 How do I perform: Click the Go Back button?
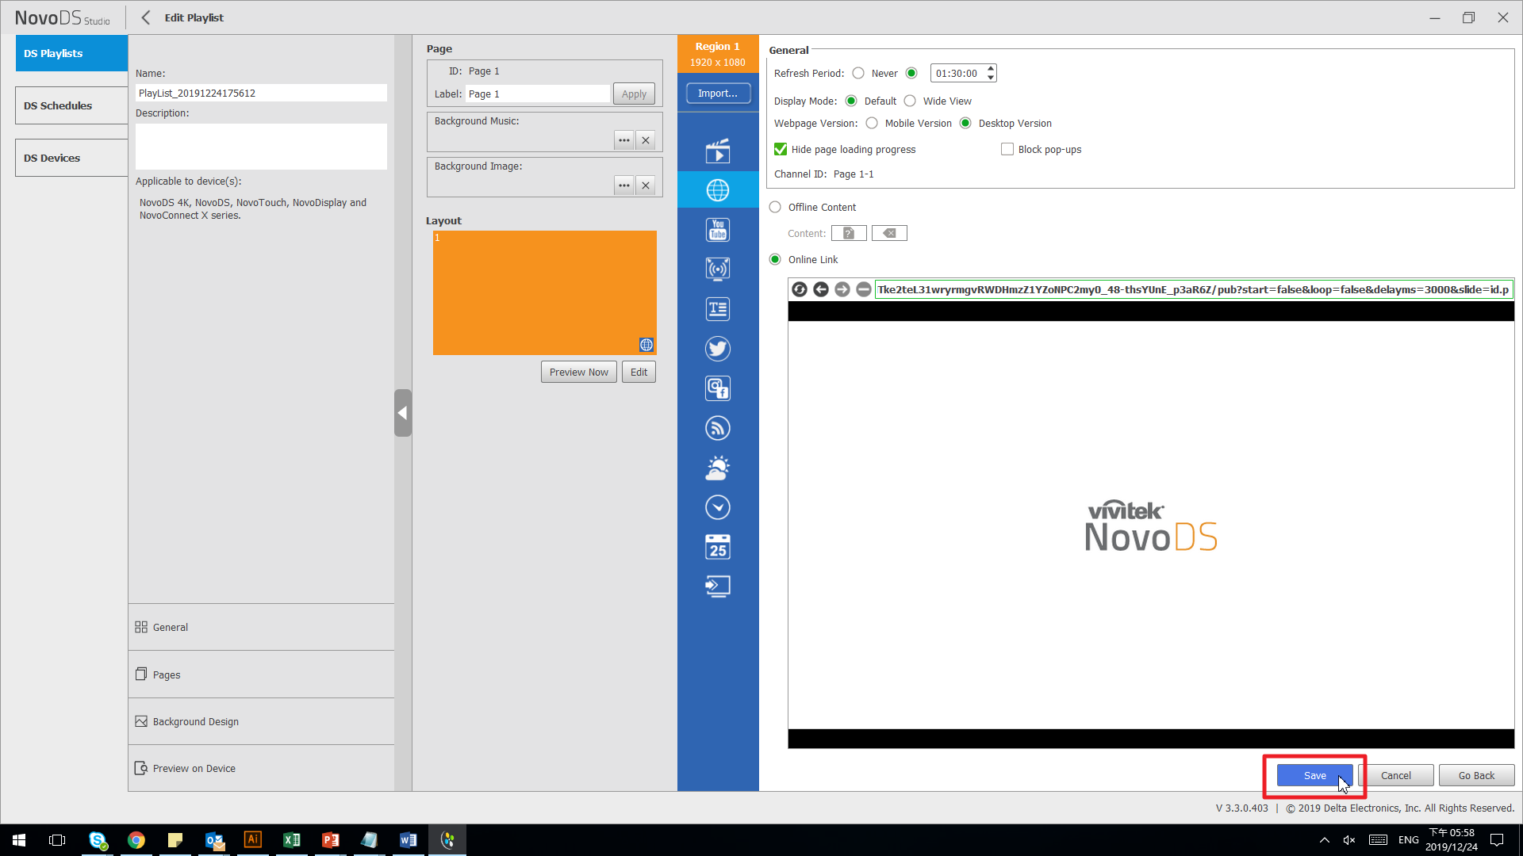[x=1476, y=775]
